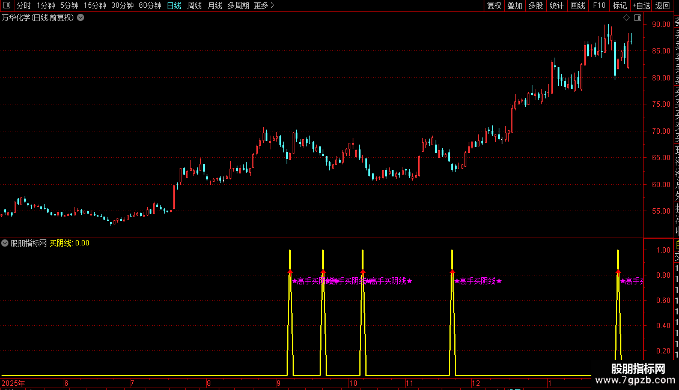This screenshot has height=390, width=679.
Task: Click the red arrow signal in late January
Action: click(x=618, y=272)
